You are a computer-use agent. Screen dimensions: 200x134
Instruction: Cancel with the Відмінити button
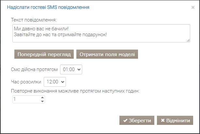pyautogui.click(x=175, y=120)
